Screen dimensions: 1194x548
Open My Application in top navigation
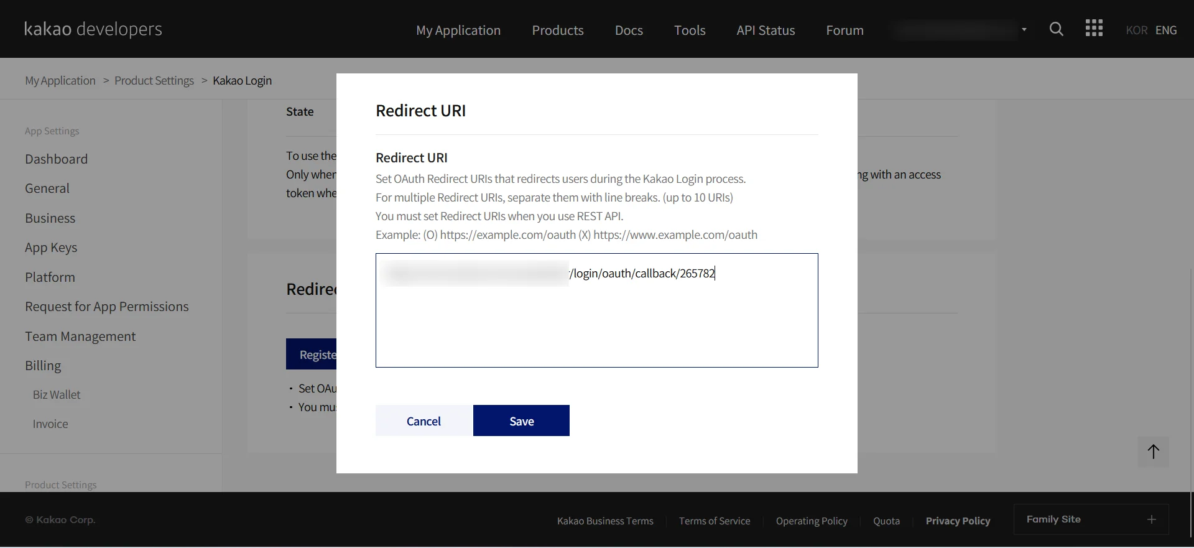pyautogui.click(x=458, y=30)
